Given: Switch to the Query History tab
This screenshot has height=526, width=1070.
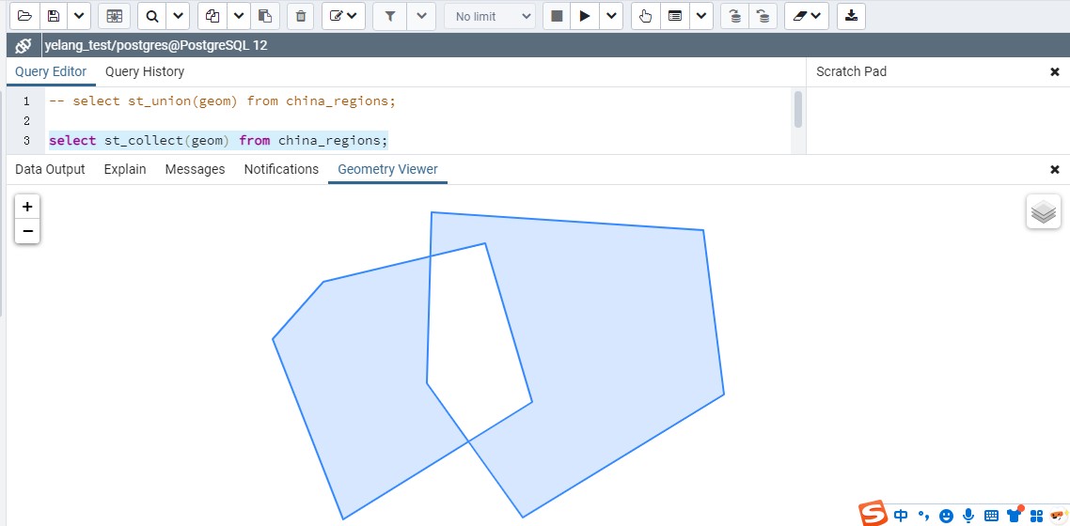Looking at the screenshot, I should (x=145, y=71).
